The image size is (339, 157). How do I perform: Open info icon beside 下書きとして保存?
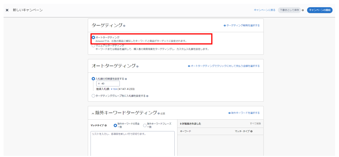303,10
